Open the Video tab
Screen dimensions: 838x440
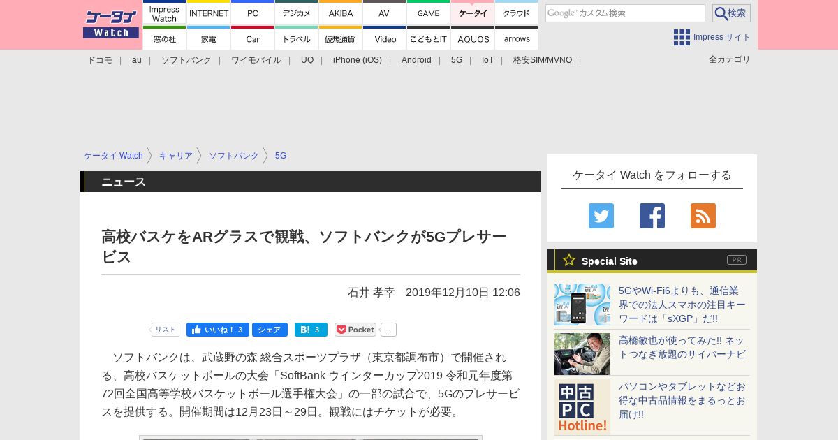pyautogui.click(x=385, y=38)
